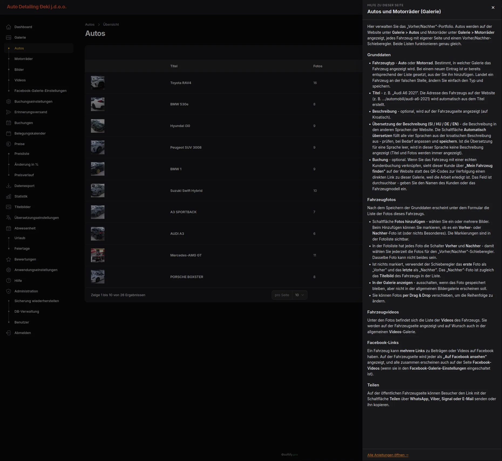Click the Alle Anleitungen öffnen link
The image size is (502, 461).
click(x=388, y=455)
